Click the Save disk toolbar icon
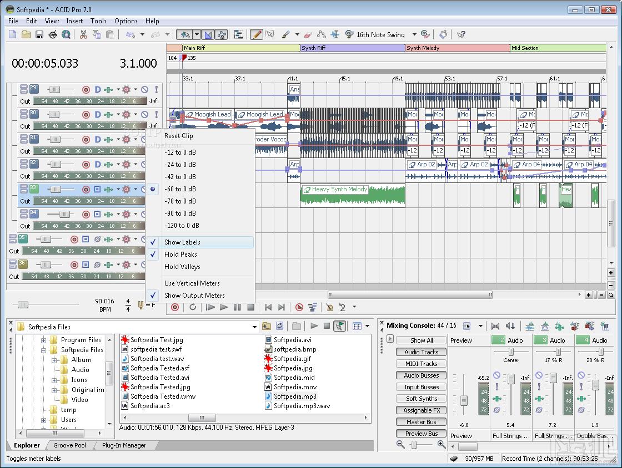The height and width of the screenshot is (468, 622). [x=39, y=34]
